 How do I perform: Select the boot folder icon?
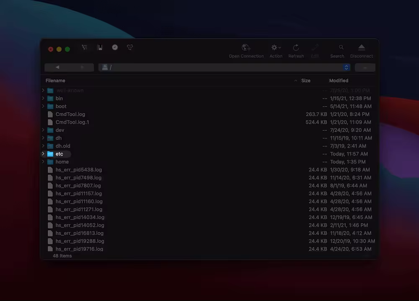[x=50, y=106]
